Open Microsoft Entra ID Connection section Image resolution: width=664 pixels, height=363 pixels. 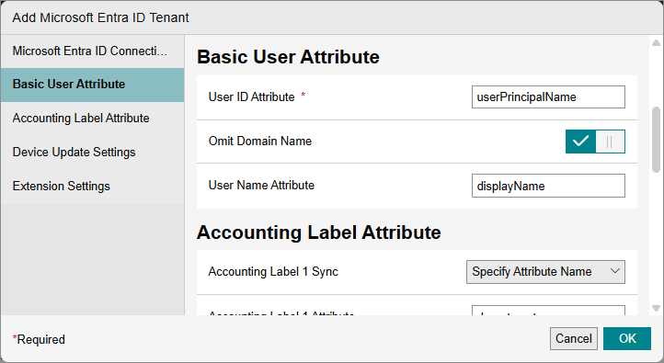(x=92, y=51)
